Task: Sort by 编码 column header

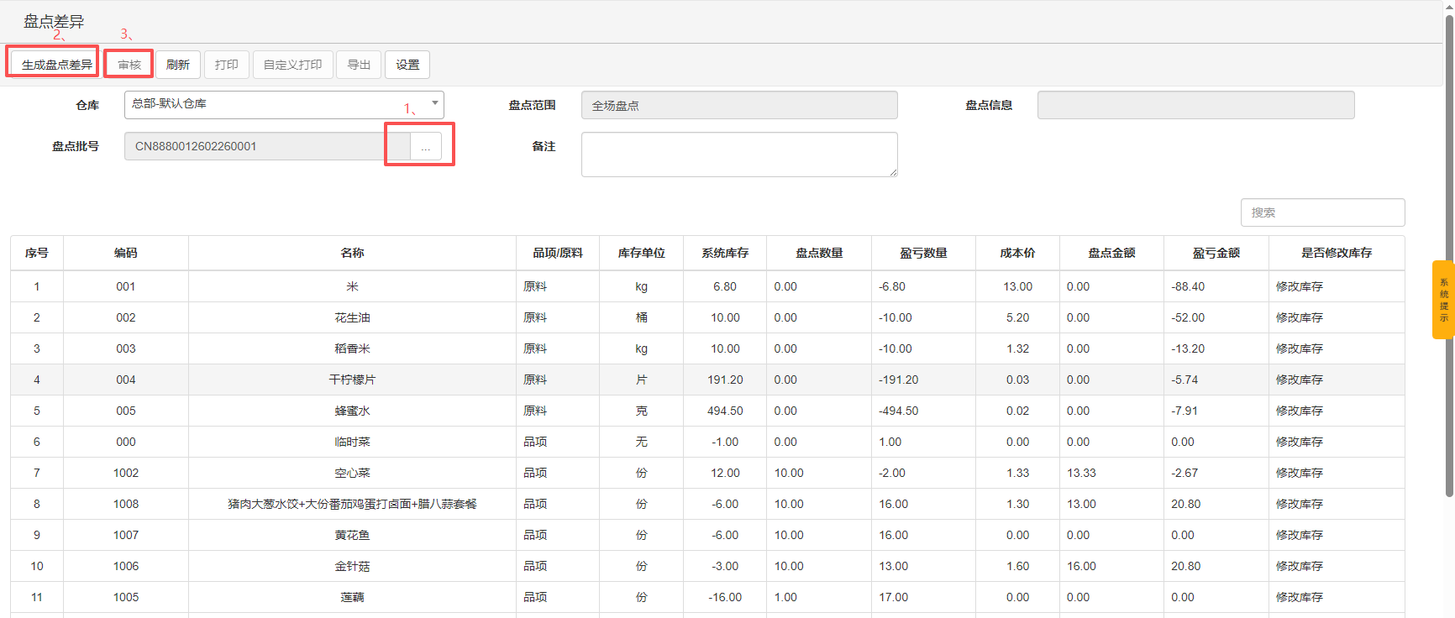Action: coord(126,253)
